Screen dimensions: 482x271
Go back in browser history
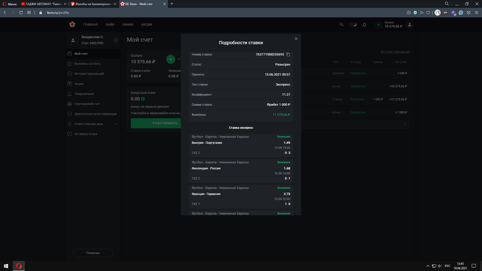[x=5, y=13]
